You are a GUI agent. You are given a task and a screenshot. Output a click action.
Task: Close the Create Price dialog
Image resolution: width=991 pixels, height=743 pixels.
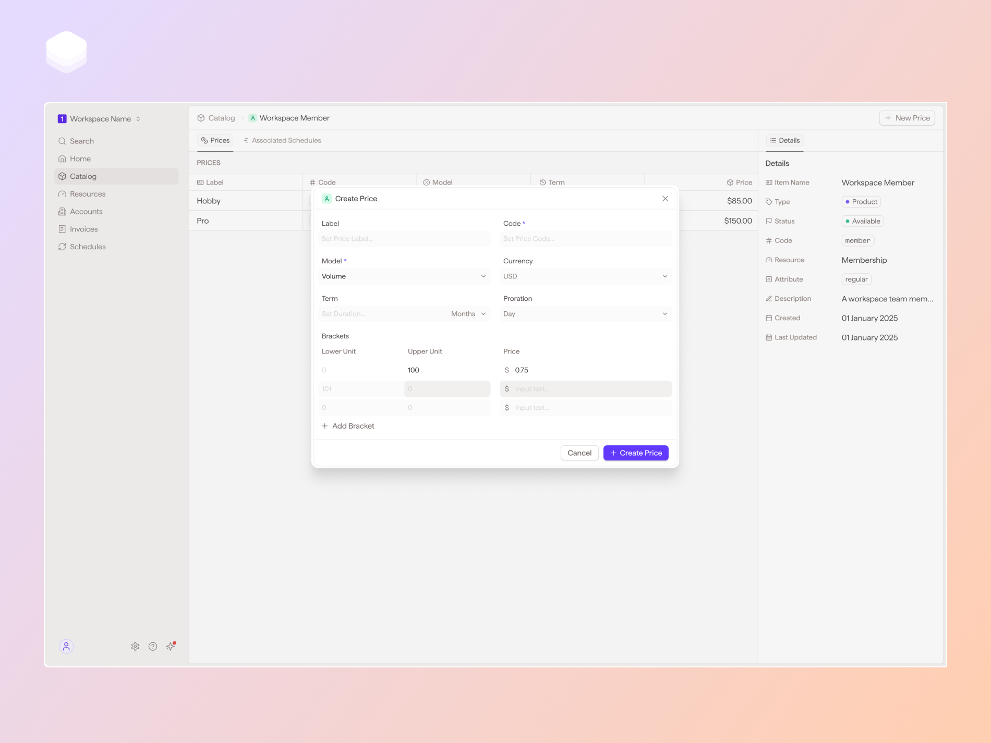pyautogui.click(x=665, y=199)
